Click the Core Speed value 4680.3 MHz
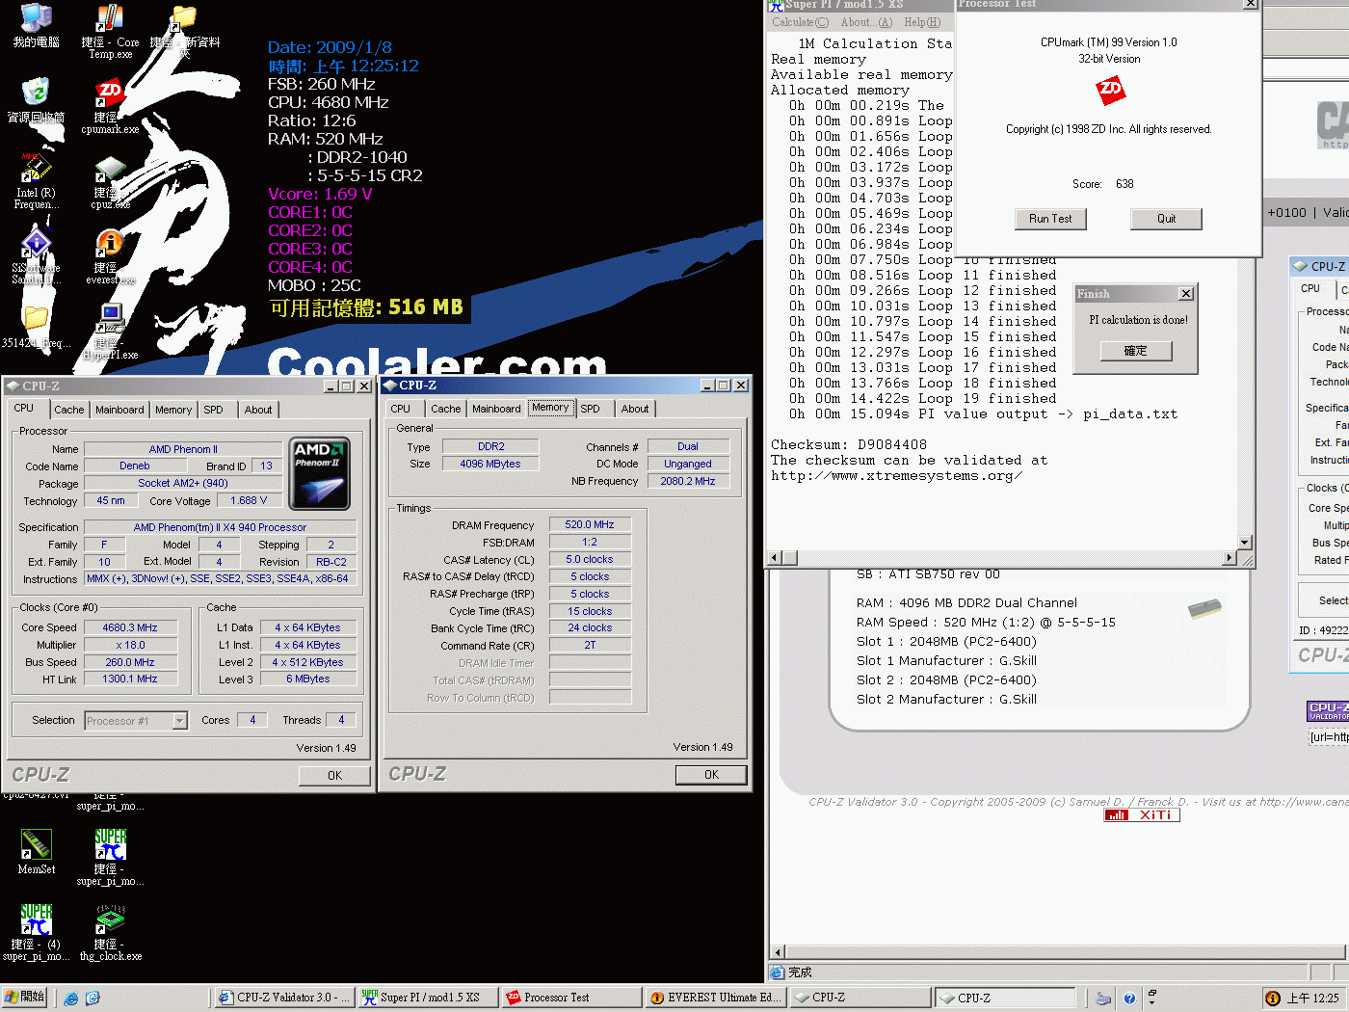 [x=130, y=627]
